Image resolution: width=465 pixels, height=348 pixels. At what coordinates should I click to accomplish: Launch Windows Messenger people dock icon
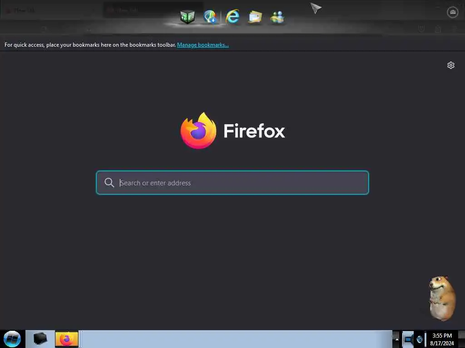tap(277, 17)
